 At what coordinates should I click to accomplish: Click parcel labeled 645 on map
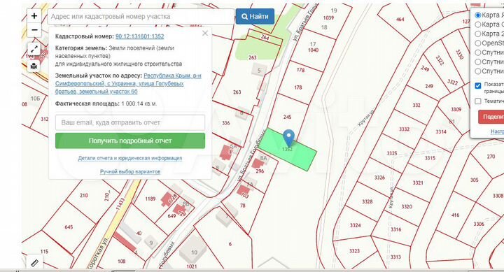[69, 227]
